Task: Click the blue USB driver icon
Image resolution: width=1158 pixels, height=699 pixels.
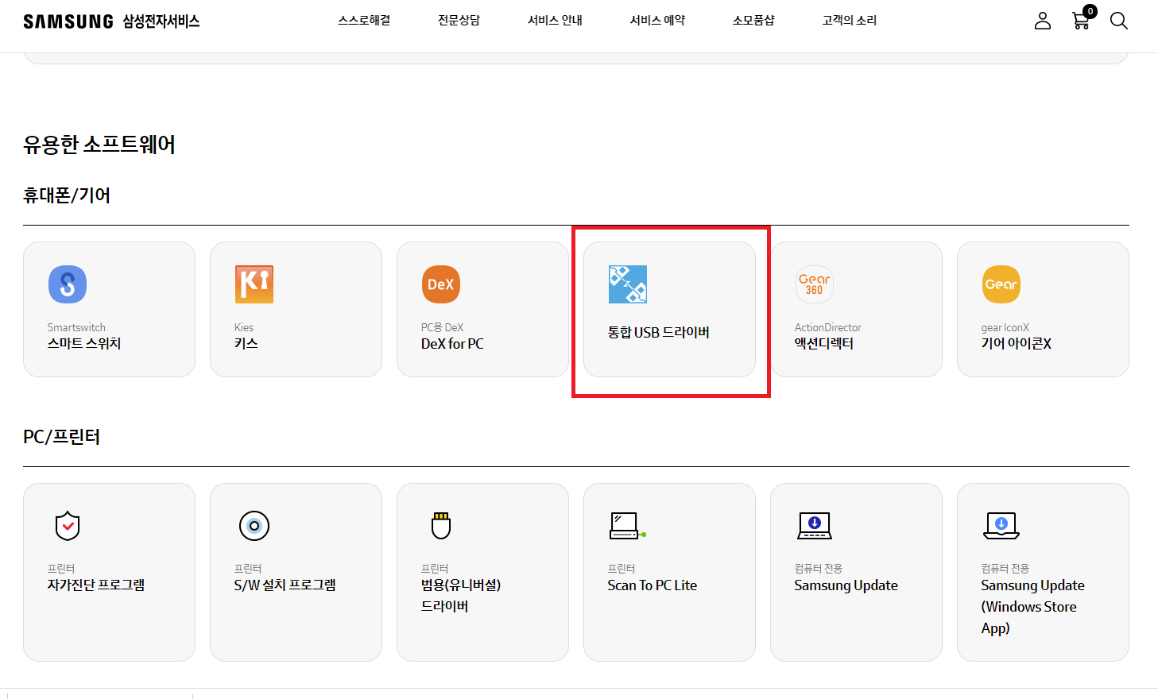Action: [628, 284]
